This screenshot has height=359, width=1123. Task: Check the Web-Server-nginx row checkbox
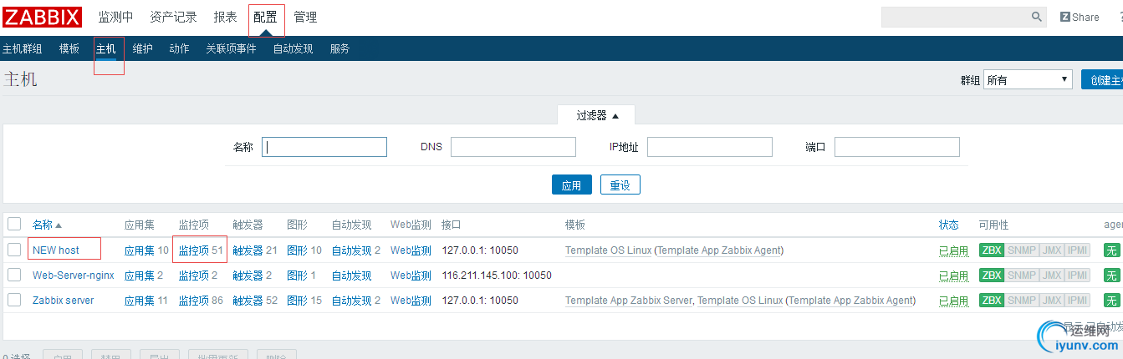coord(14,275)
